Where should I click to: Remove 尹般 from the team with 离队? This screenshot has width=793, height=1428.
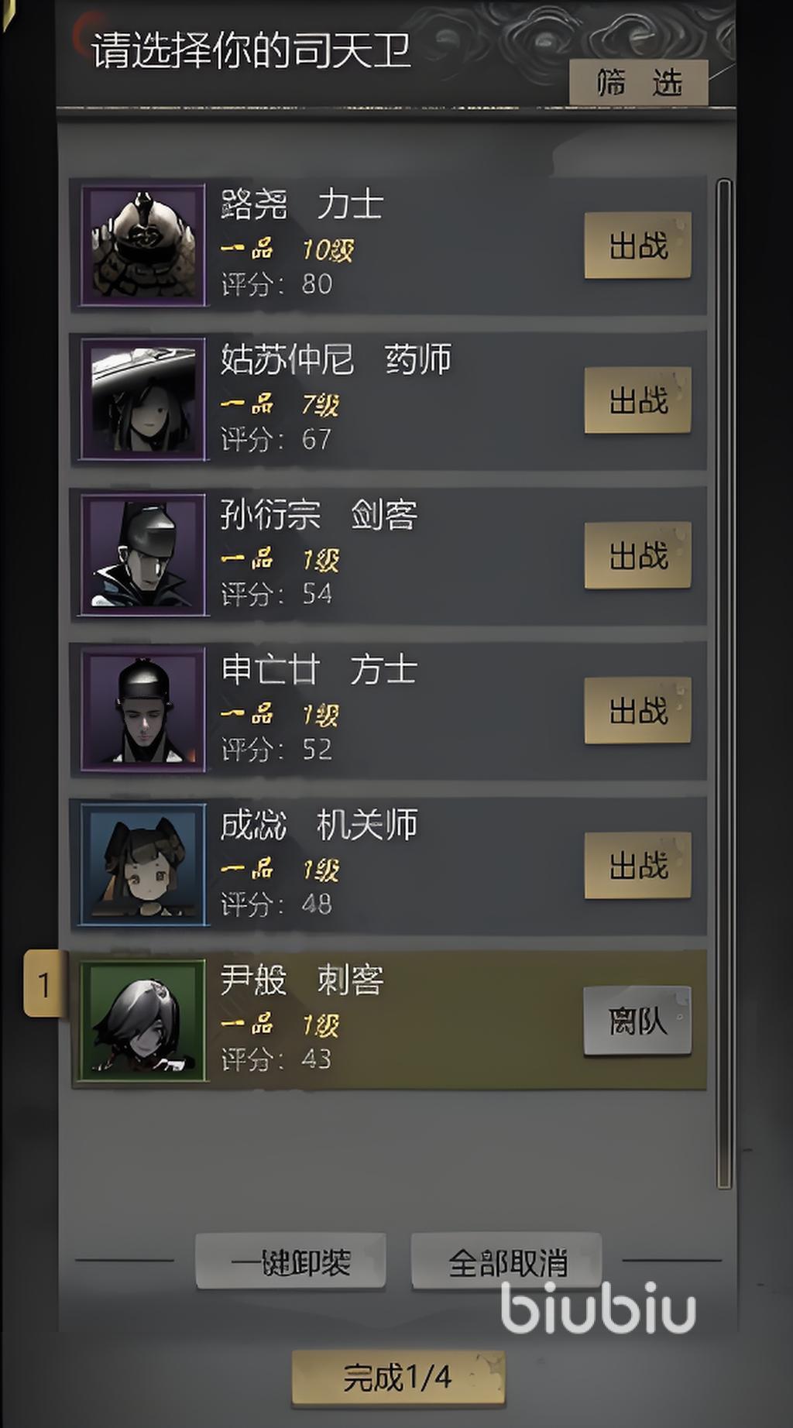click(x=637, y=1021)
